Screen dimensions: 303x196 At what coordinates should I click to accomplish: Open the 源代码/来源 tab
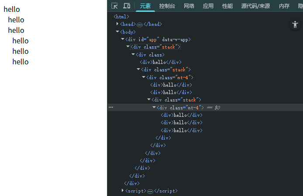coord(255,6)
